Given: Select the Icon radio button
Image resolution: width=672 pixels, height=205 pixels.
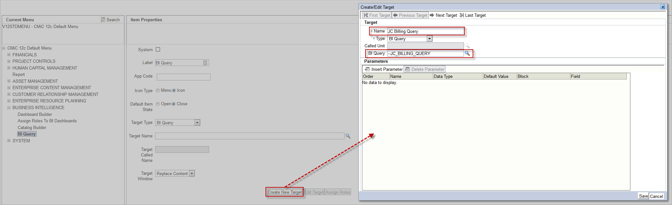Looking at the screenshot, I should pyautogui.click(x=174, y=90).
